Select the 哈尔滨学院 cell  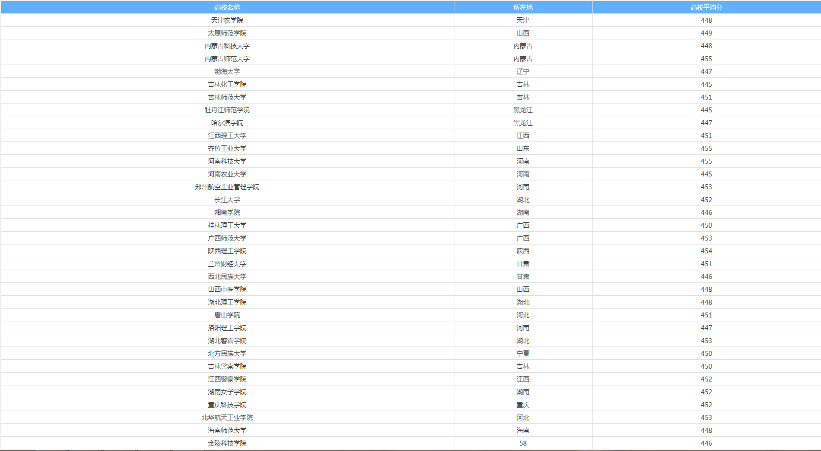pos(227,123)
